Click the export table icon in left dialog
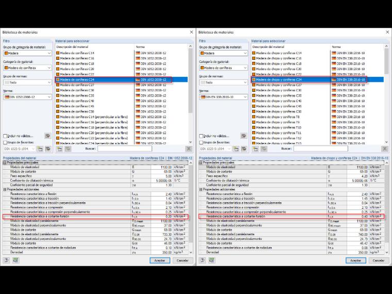 point(16,260)
